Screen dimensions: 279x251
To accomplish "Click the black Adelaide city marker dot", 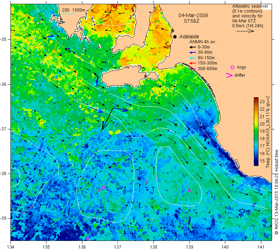I will pyautogui.click(x=175, y=37).
